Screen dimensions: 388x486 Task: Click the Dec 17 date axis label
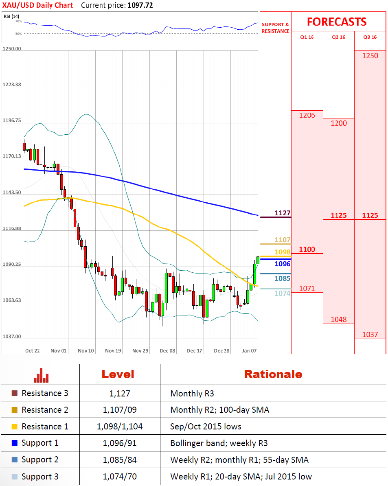(x=195, y=350)
